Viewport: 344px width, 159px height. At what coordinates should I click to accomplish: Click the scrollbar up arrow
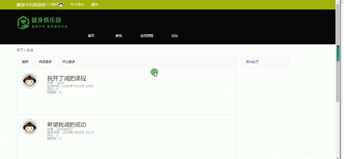coord(338,2)
